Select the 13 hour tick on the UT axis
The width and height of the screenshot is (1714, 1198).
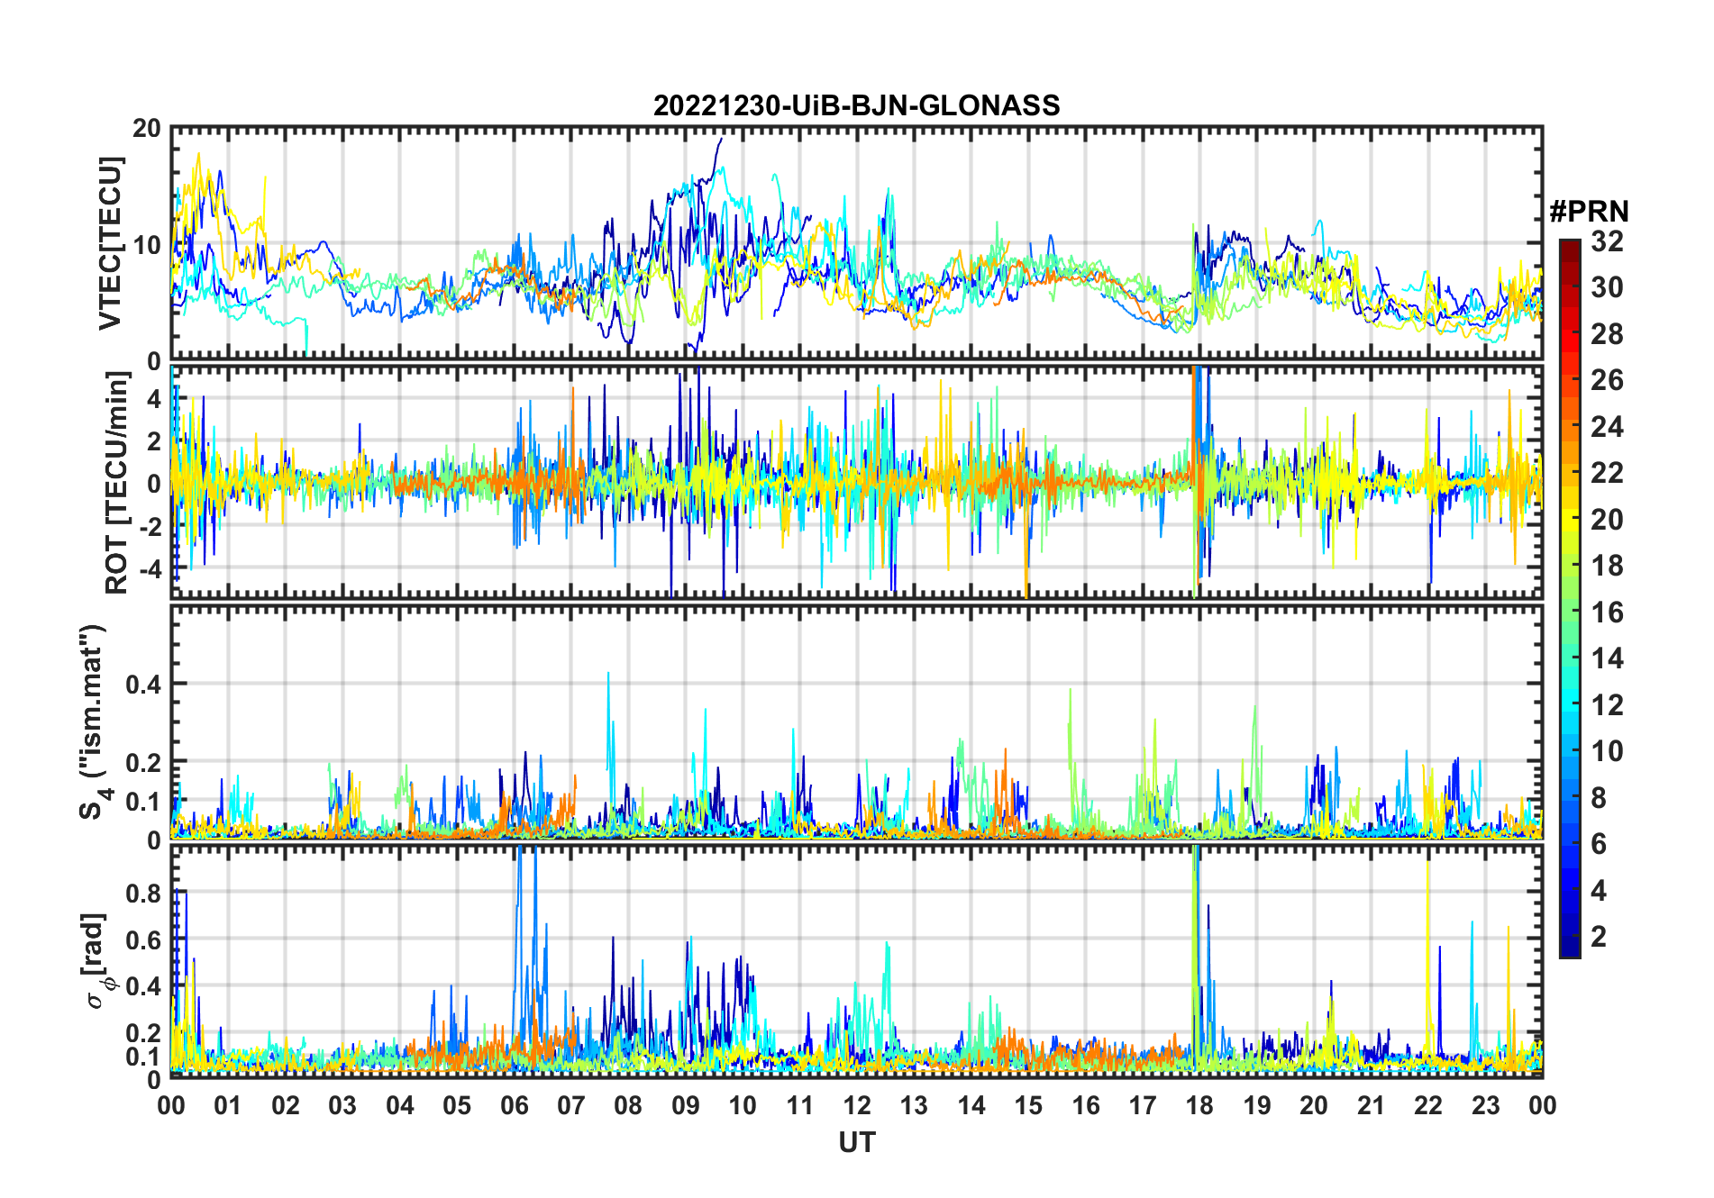tap(914, 1105)
